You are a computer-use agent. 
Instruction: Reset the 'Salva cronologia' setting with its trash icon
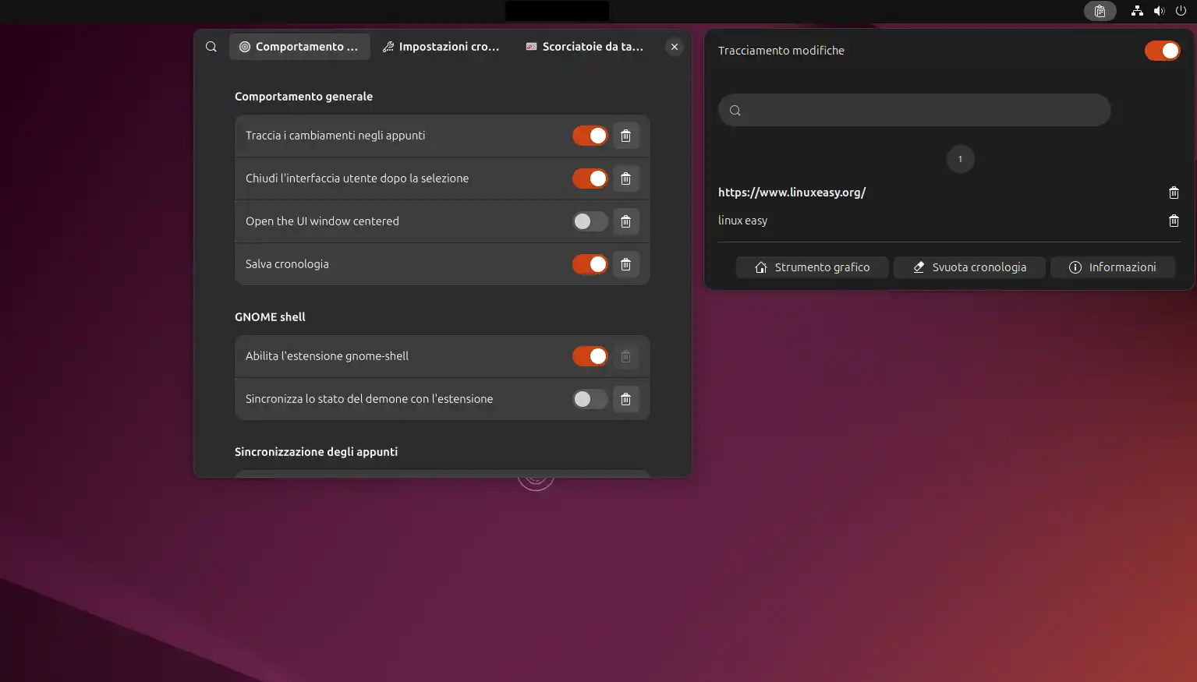(x=625, y=263)
